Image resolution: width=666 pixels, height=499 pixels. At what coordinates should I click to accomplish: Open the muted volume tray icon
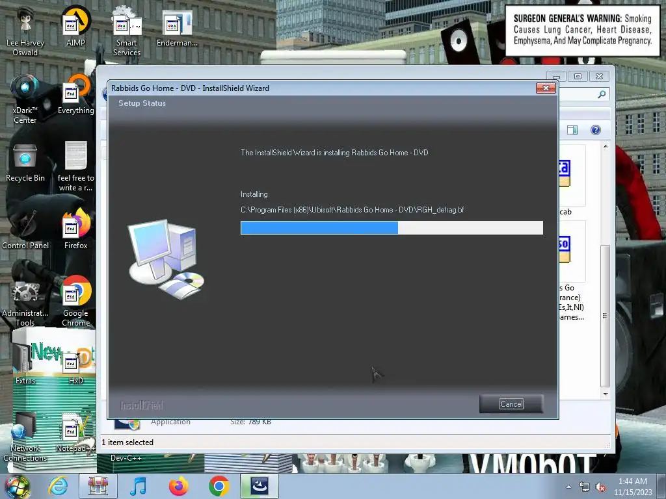[600, 487]
